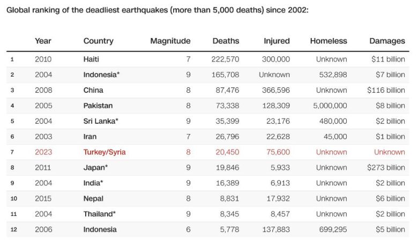
Task: Click the Homeless column header
Action: 328,41
